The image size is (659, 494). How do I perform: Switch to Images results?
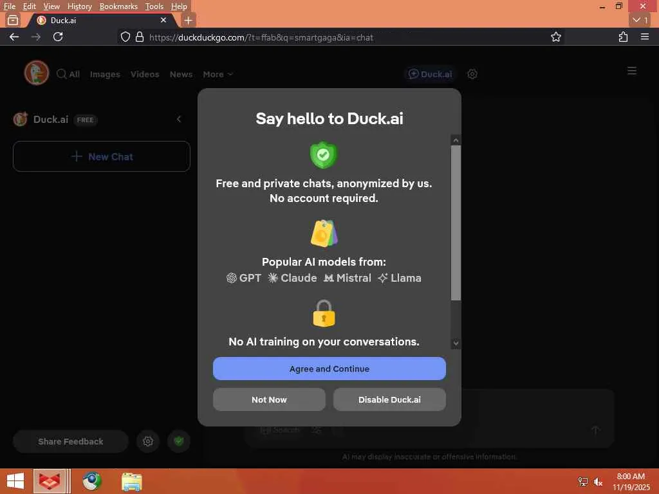point(105,75)
